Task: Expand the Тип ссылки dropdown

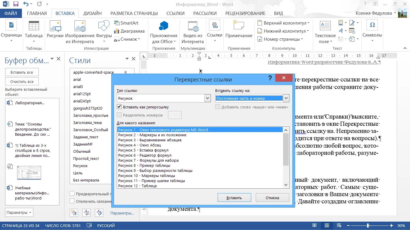Action: [207, 98]
